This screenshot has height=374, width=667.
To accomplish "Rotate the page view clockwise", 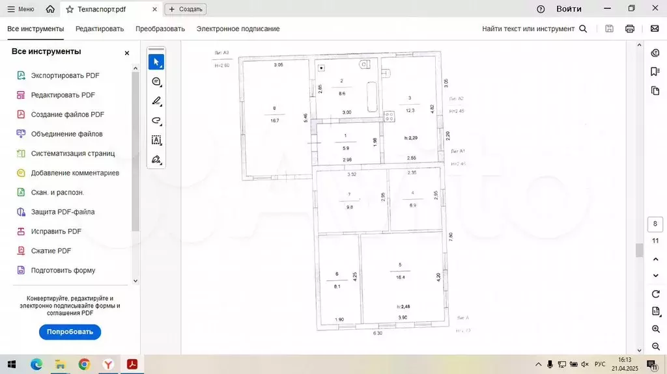I will click(655, 294).
